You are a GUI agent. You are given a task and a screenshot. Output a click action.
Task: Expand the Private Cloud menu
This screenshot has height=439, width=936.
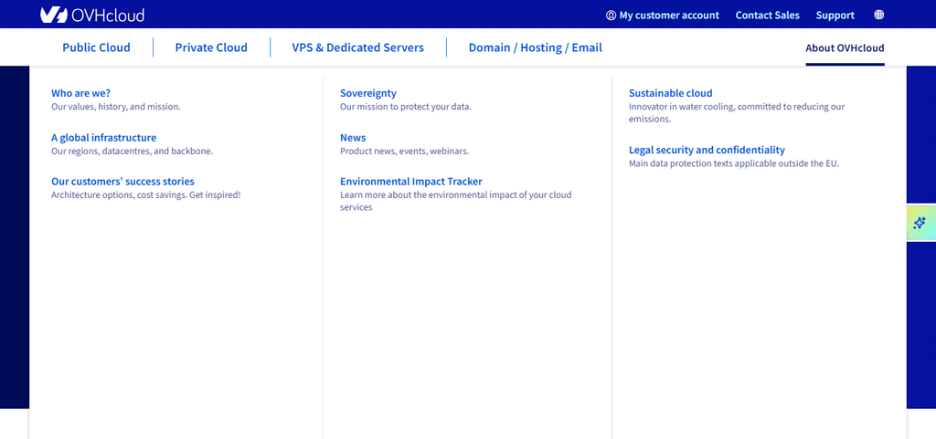[x=211, y=47]
